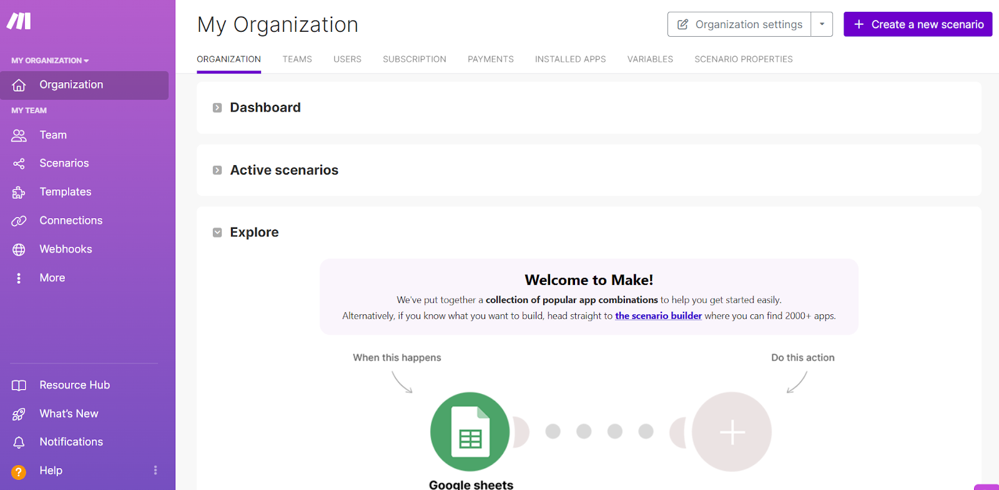Click the Notifications bell icon
The width and height of the screenshot is (999, 490).
tap(19, 442)
